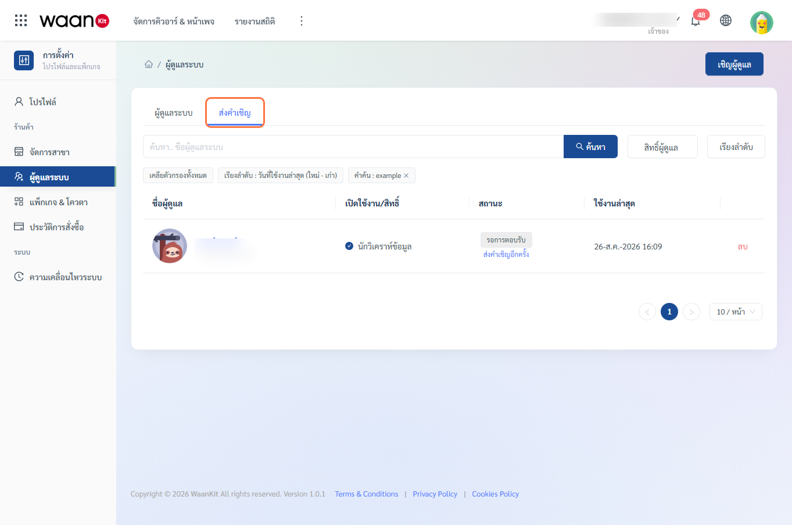The height and width of the screenshot is (525, 792).
Task: Open the language globe icon
Action: [726, 20]
